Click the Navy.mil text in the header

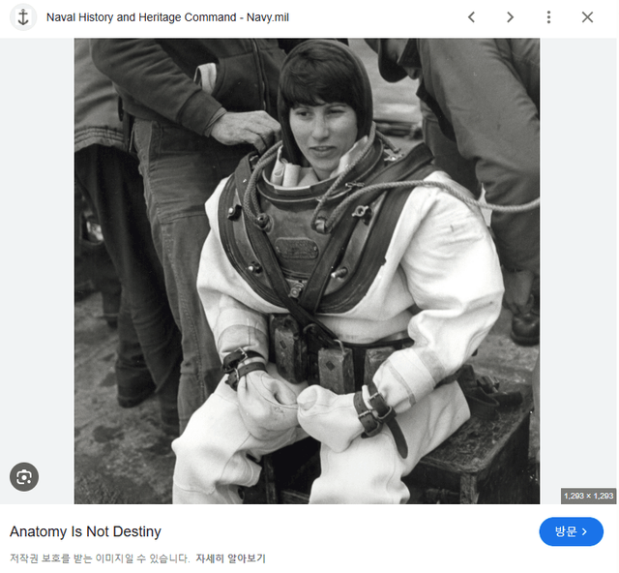pos(267,17)
